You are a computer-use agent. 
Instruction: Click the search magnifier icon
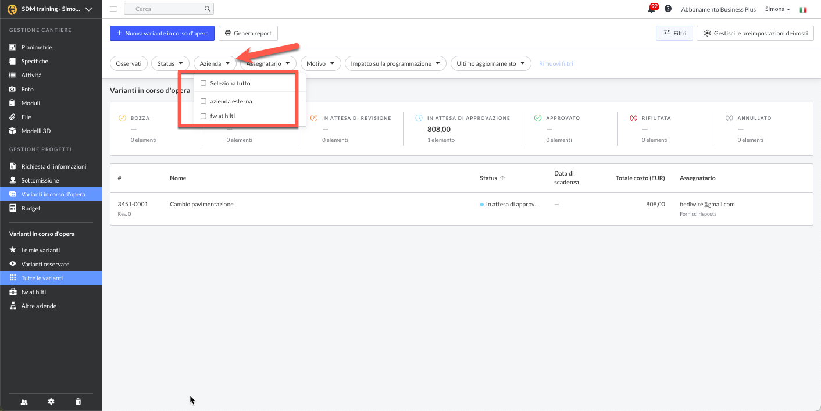pos(208,9)
